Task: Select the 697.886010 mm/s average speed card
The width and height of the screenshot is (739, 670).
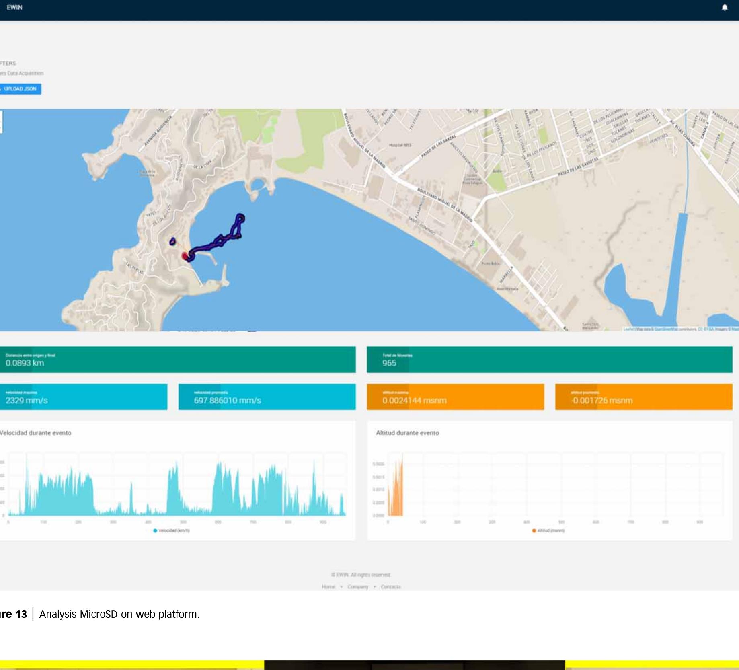Action: point(267,397)
